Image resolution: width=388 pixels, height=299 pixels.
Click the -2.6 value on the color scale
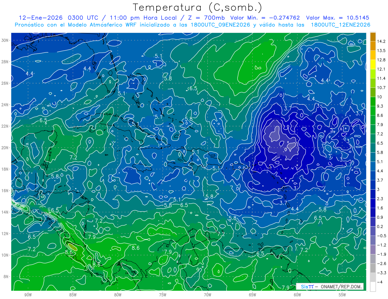click(381, 264)
